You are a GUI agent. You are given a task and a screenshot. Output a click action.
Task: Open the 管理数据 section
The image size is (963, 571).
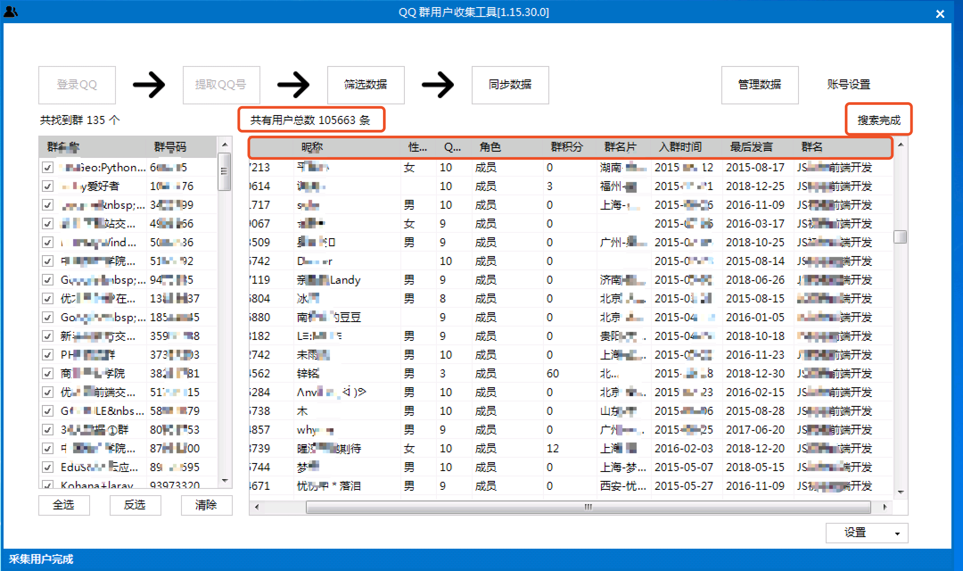tap(759, 85)
